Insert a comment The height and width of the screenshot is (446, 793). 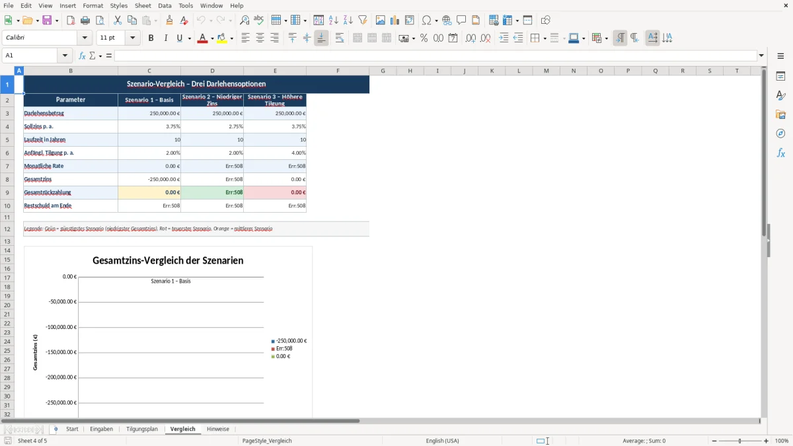461,20
